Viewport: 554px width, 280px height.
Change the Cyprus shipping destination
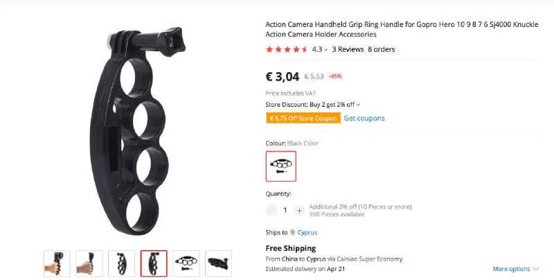[x=307, y=232]
